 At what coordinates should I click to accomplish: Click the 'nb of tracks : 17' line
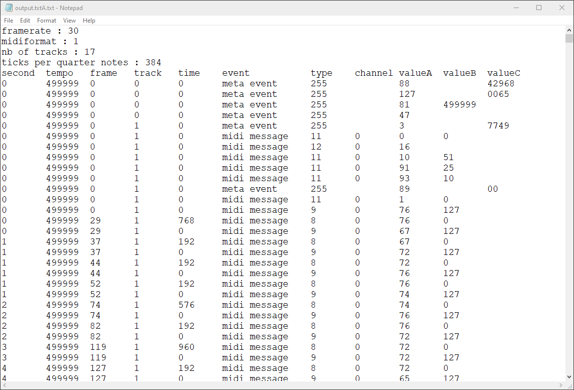coord(48,52)
